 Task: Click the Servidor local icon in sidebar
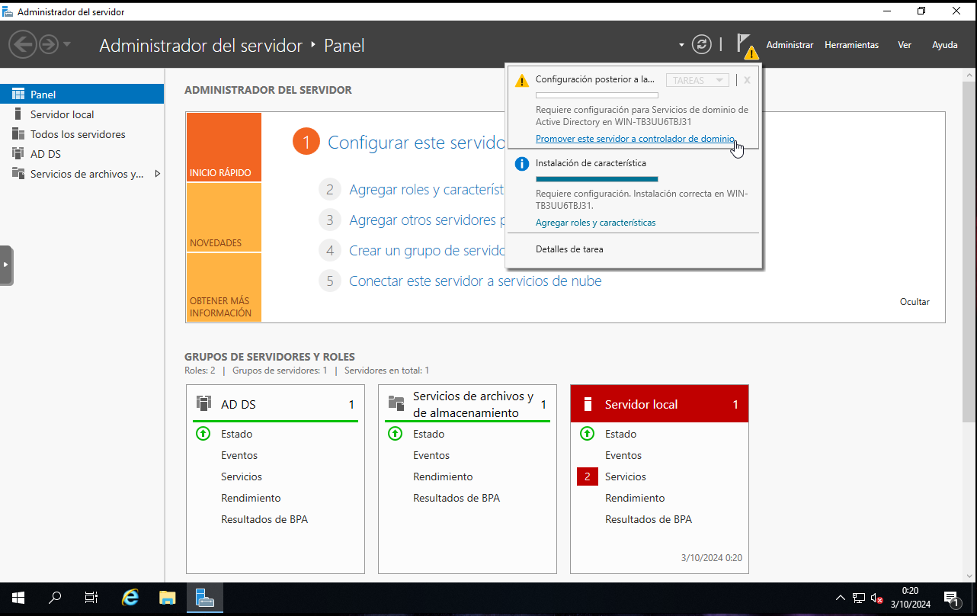pyautogui.click(x=18, y=114)
